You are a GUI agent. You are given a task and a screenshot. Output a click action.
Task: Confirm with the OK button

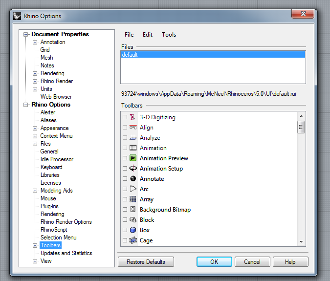(x=214, y=261)
